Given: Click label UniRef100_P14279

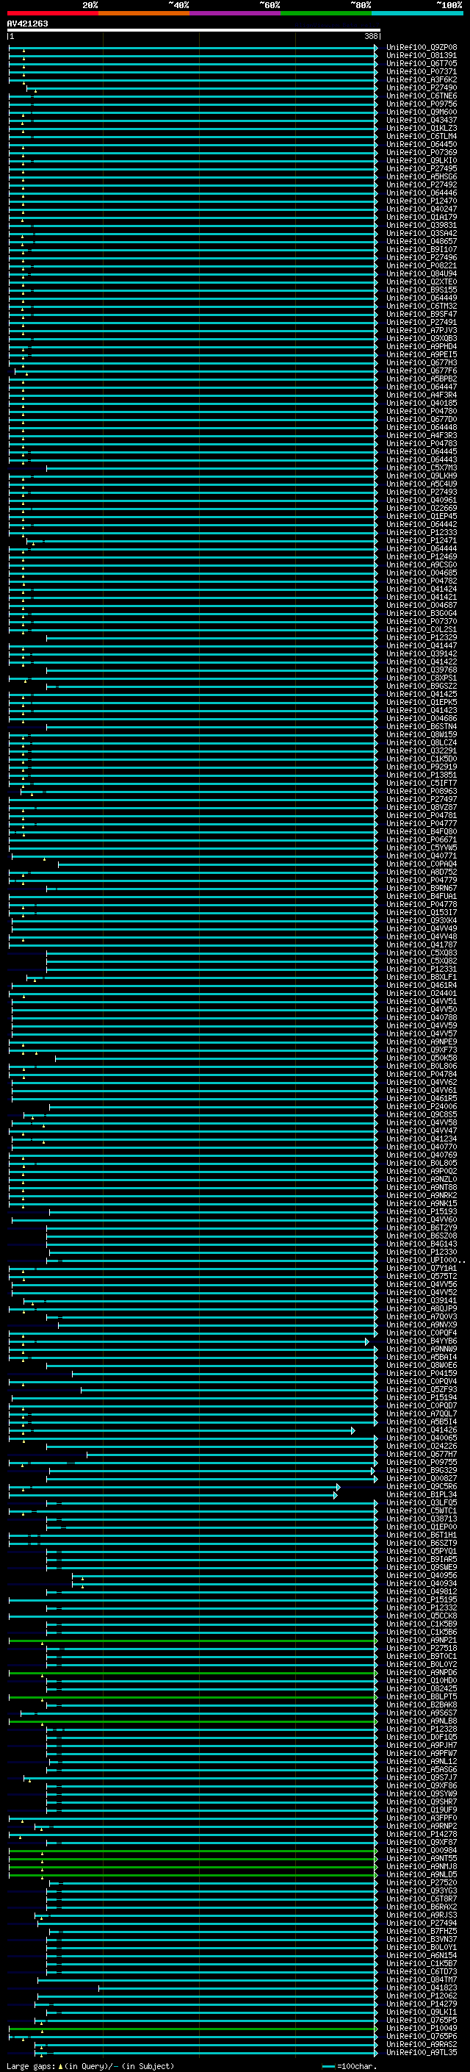Looking at the screenshot, I should click(421, 2004).
